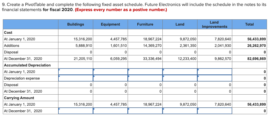Click Buildings additions value 5,888,910
Image resolution: width=271 pixels, height=123 pixels.
pyautogui.click(x=83, y=46)
